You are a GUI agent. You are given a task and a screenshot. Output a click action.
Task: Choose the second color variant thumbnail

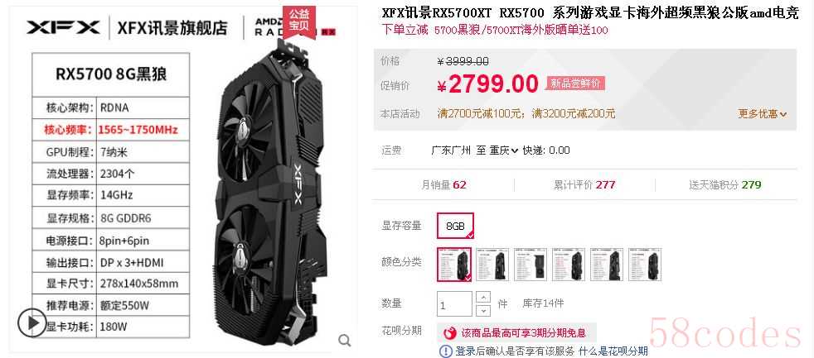coord(492,265)
